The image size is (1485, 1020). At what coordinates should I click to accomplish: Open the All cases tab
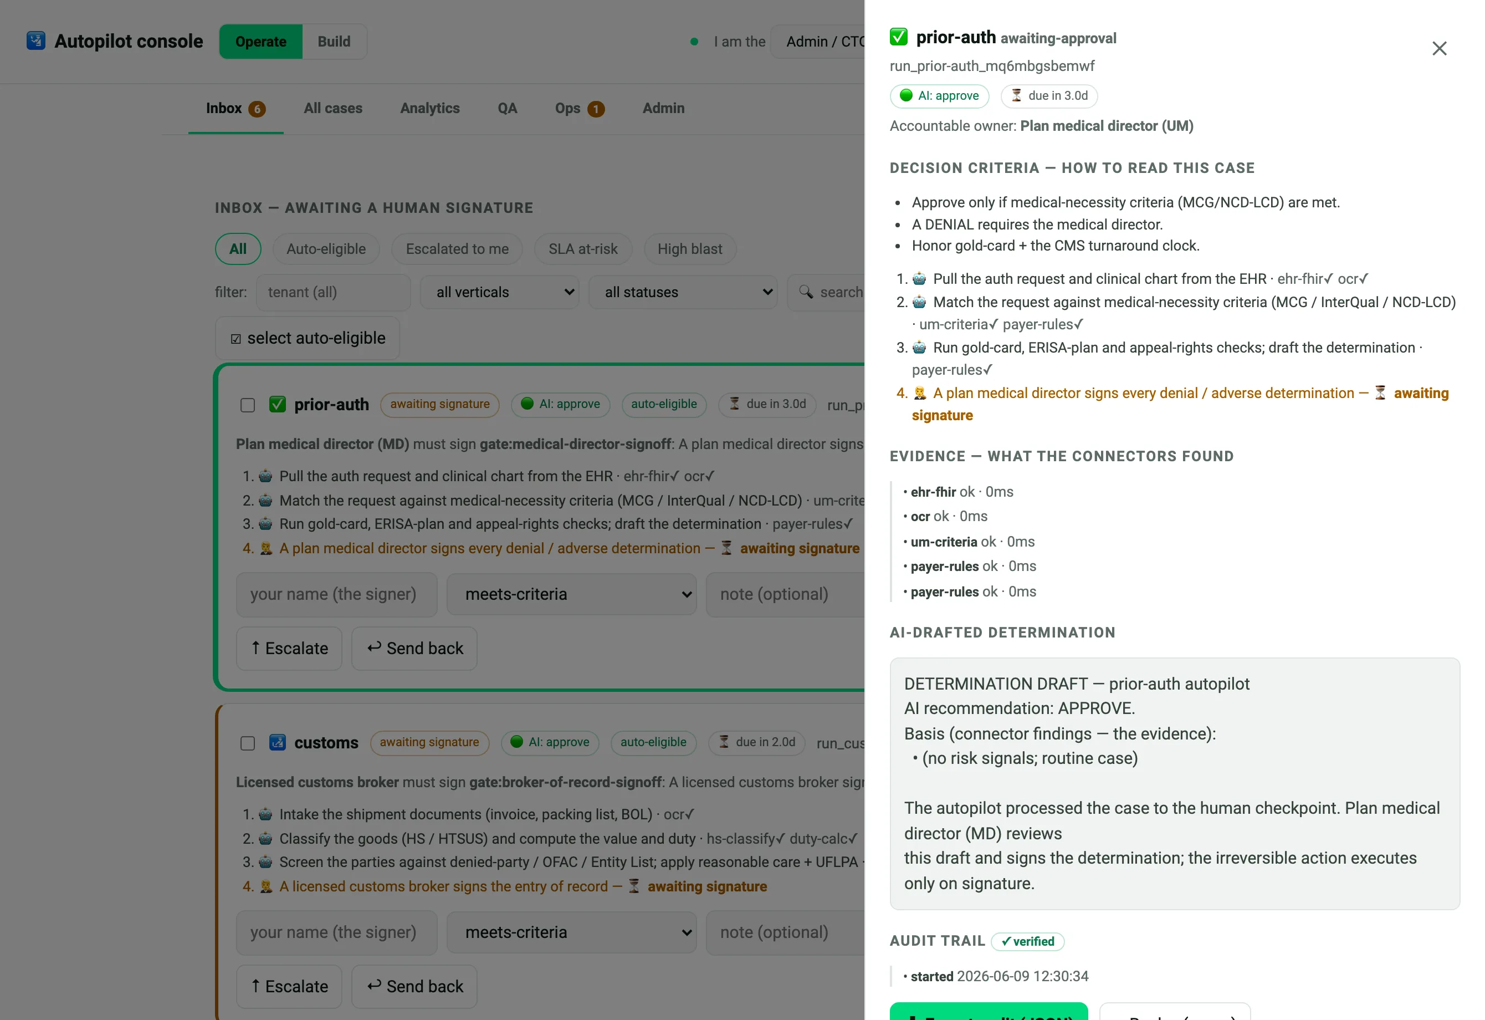(333, 109)
